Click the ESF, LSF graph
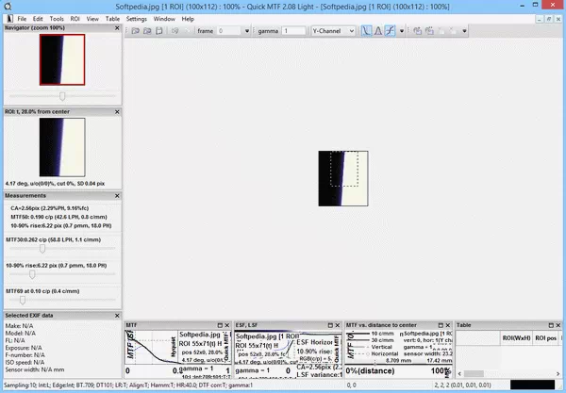 pyautogui.click(x=288, y=353)
